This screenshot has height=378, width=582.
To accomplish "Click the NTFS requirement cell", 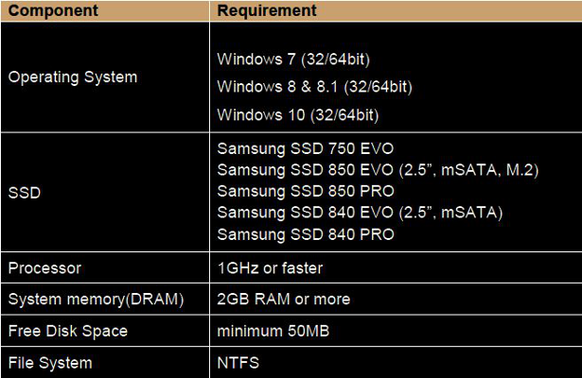I will (x=238, y=362).
